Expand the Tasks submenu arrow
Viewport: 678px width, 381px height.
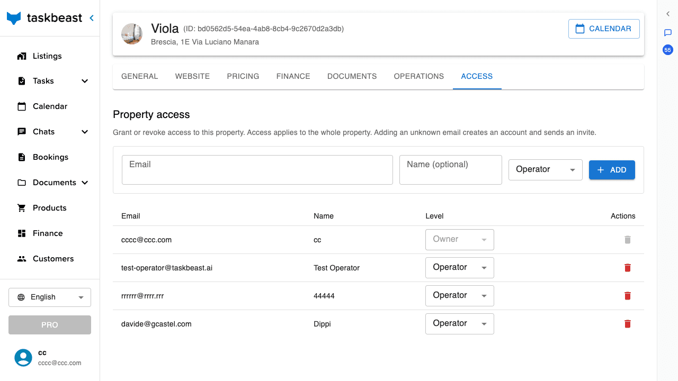point(85,81)
